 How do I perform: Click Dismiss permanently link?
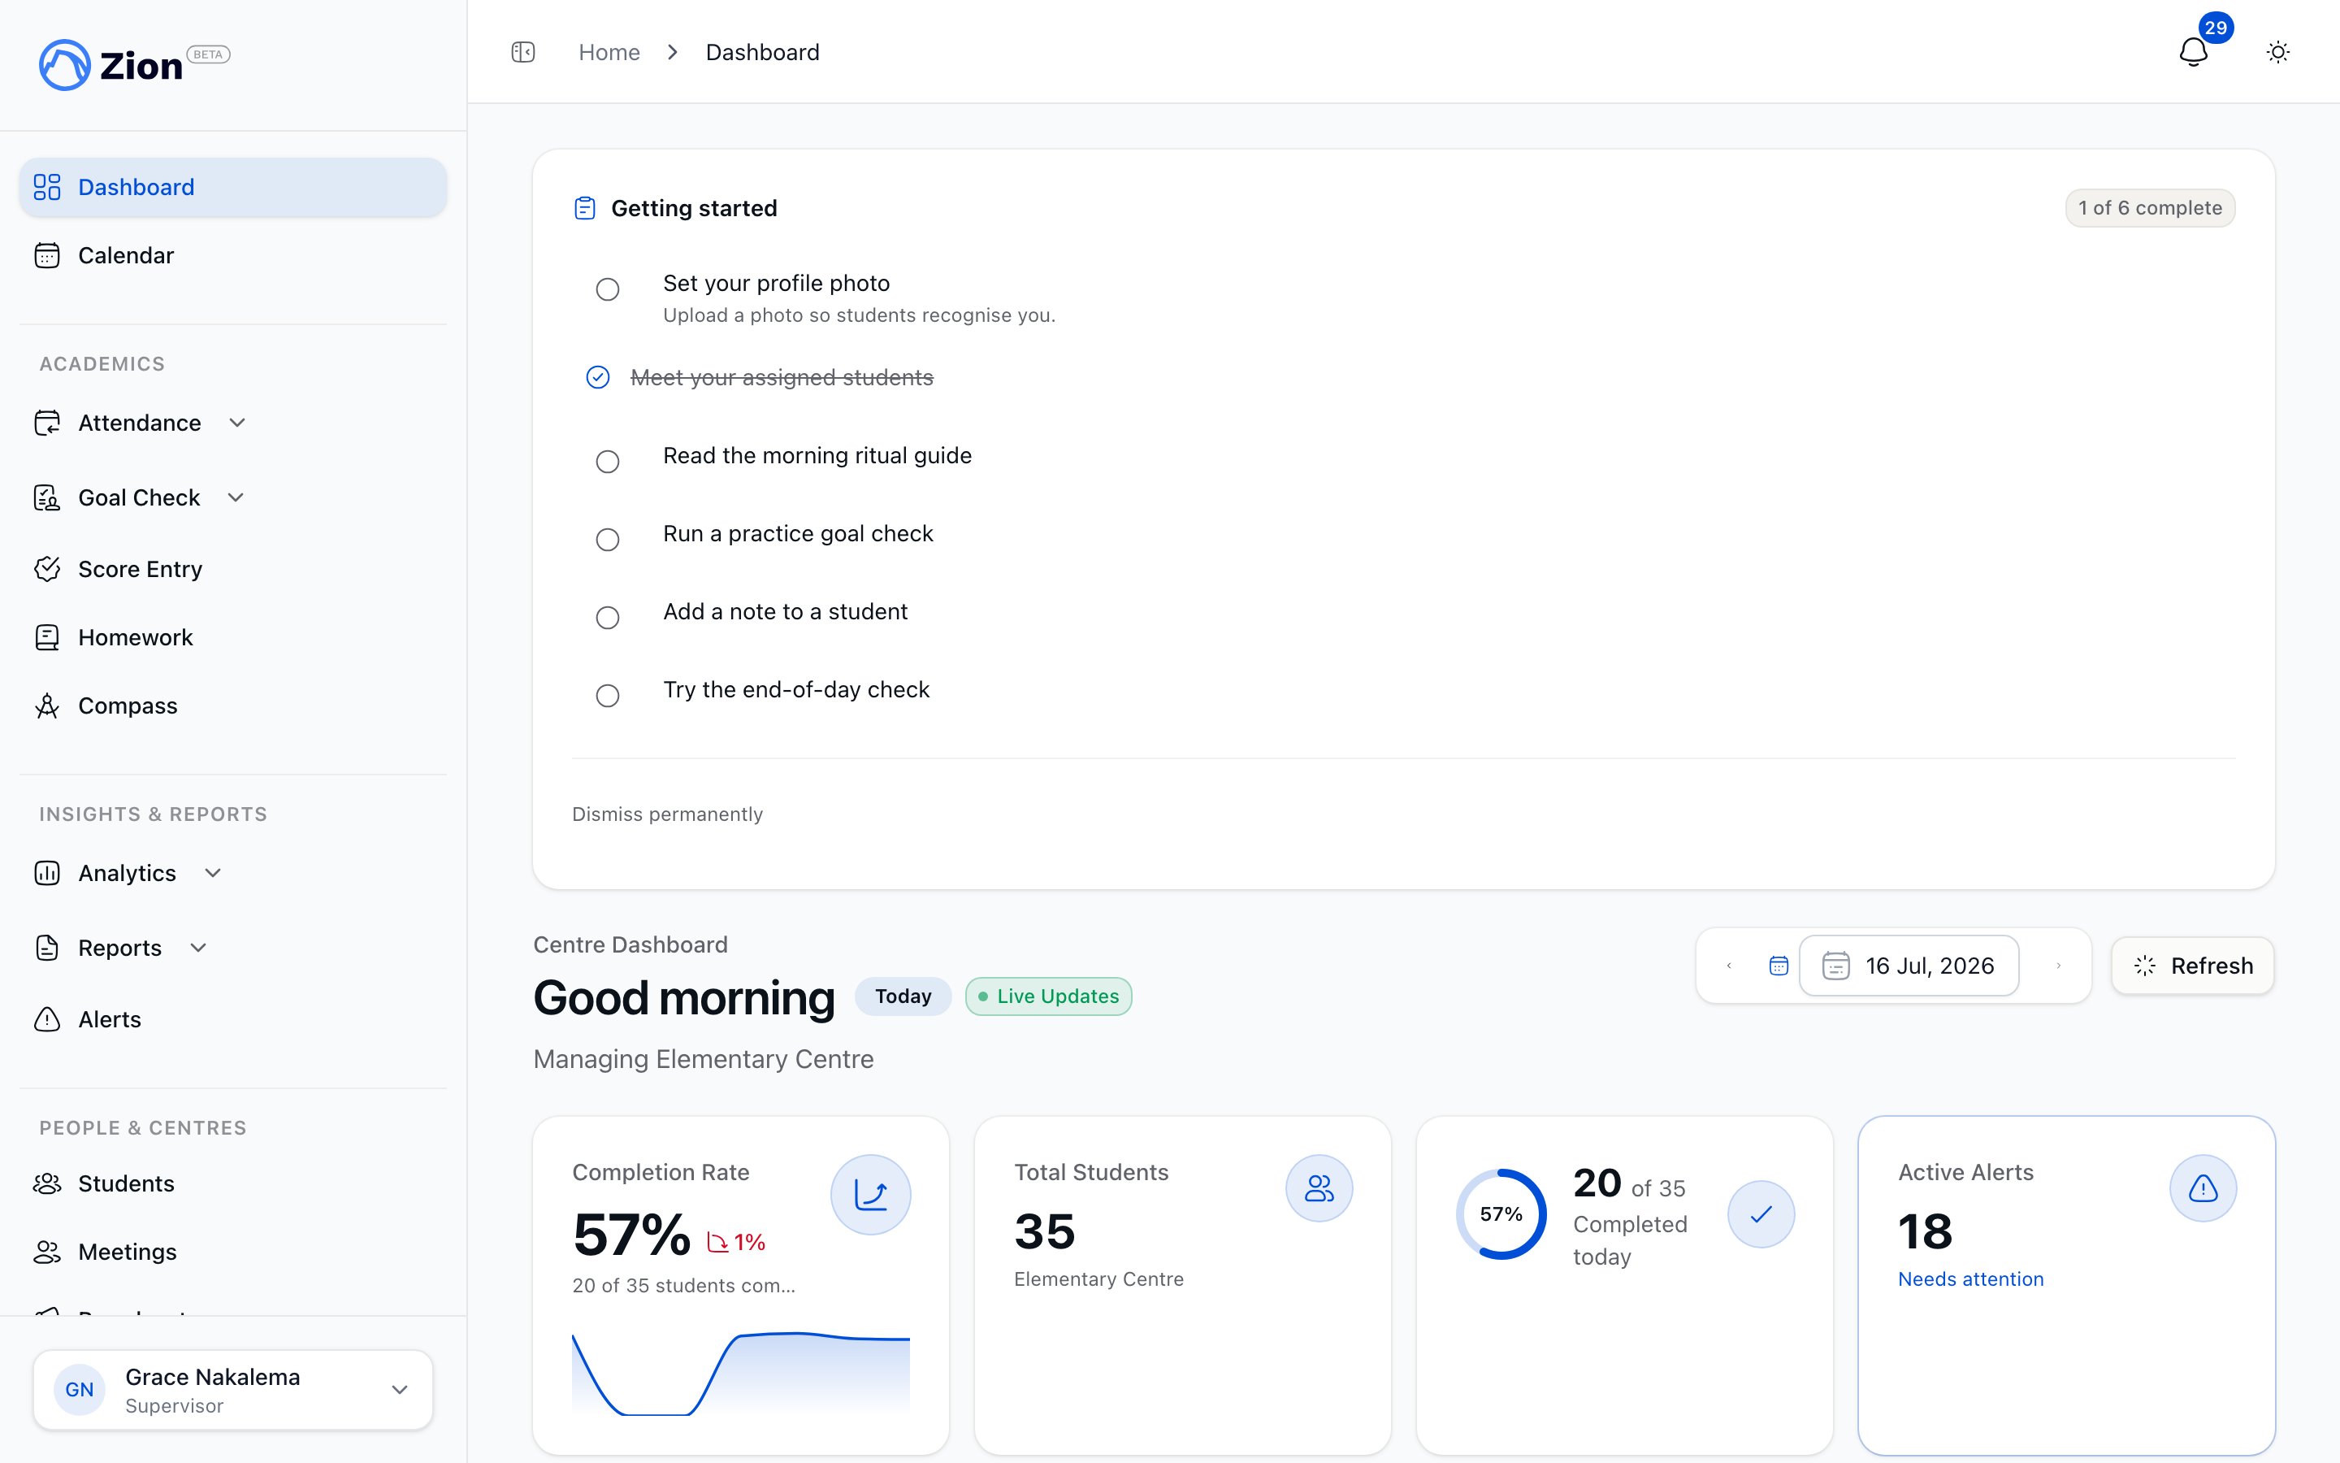(667, 814)
